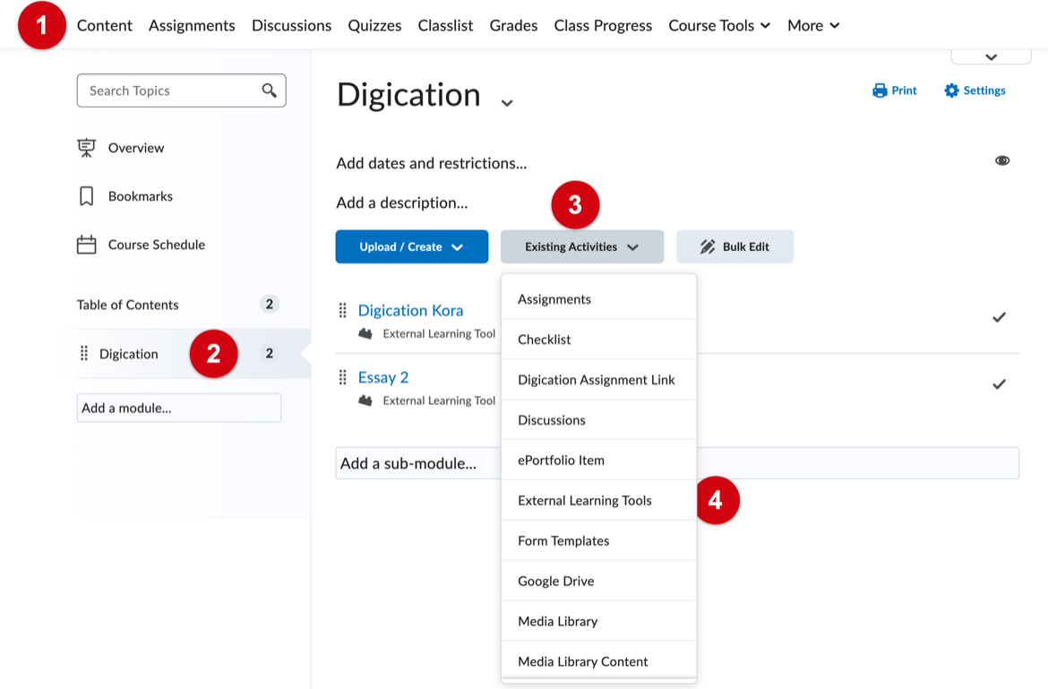Select Assignments from Existing Activities menu
The image size is (1048, 689).
(x=599, y=298)
